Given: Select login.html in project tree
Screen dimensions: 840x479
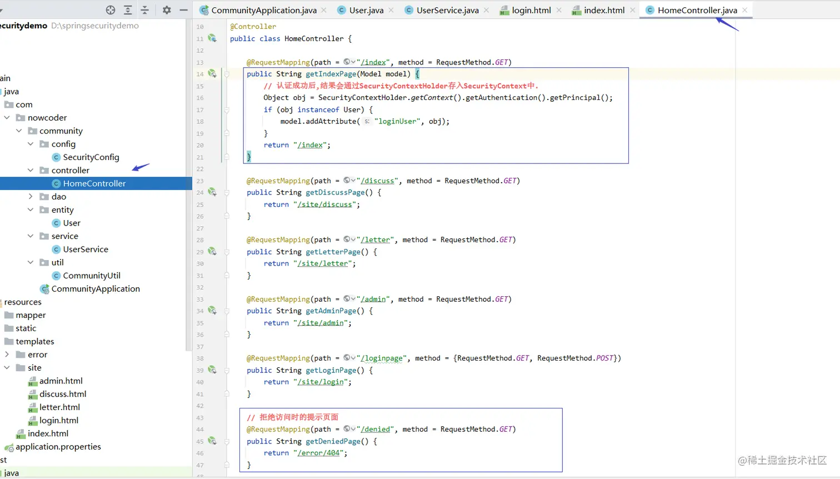Looking at the screenshot, I should click(53, 421).
